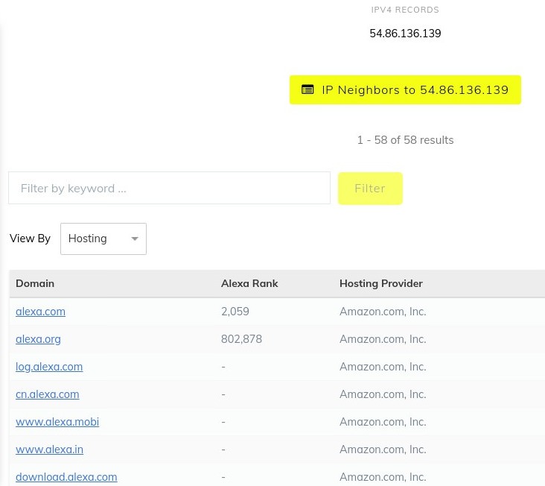Image resolution: width=545 pixels, height=486 pixels.
Task: Click the Domain column header
Action: 35,283
